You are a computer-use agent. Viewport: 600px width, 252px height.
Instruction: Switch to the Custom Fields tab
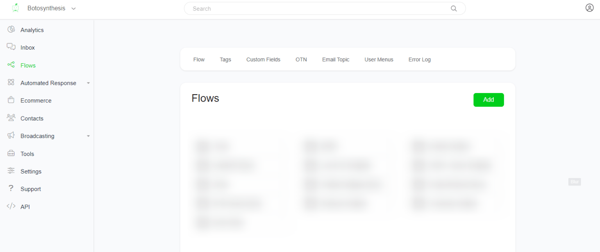tap(263, 59)
